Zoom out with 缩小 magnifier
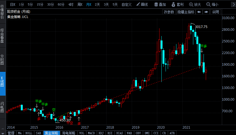The height and width of the screenshot is (135, 236). click(x=212, y=4)
